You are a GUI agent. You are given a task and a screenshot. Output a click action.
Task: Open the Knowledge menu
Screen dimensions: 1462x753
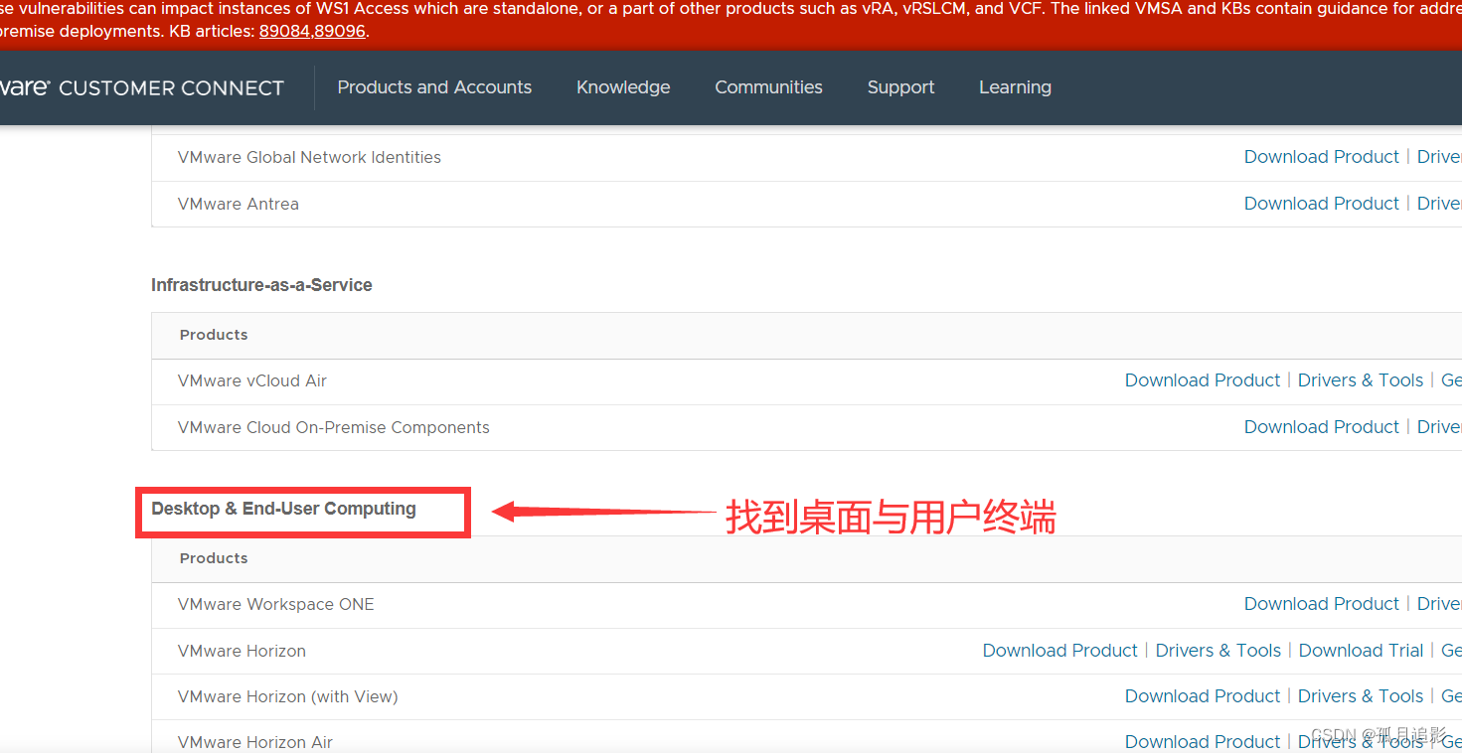(623, 87)
